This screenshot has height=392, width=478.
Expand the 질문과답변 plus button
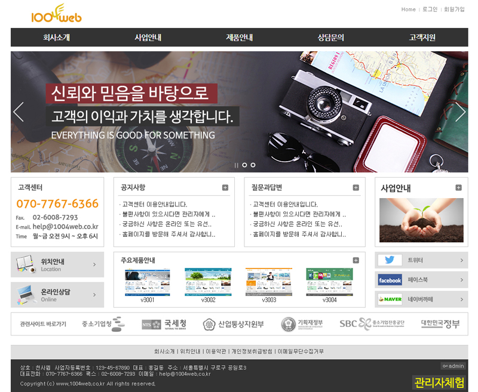point(356,187)
